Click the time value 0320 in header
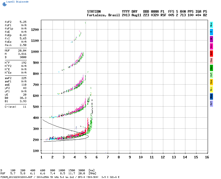 pyautogui.click(x=155, y=15)
